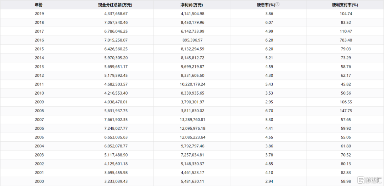Click the 年份 column header
The height and width of the screenshot is (186, 384).
[39, 5]
